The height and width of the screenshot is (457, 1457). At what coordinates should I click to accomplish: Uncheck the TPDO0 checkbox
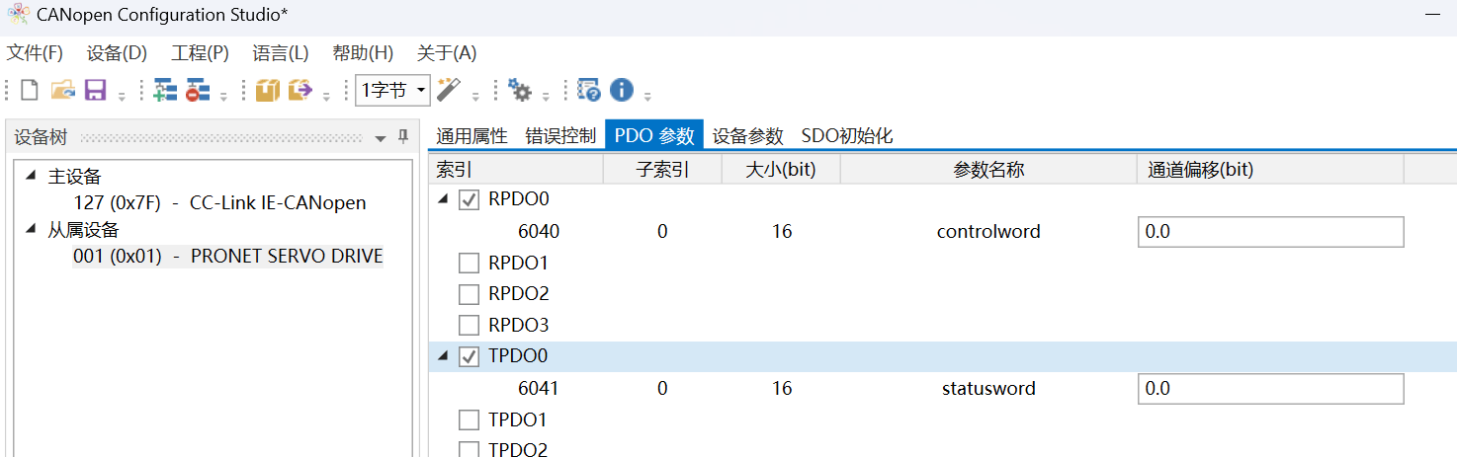(470, 357)
